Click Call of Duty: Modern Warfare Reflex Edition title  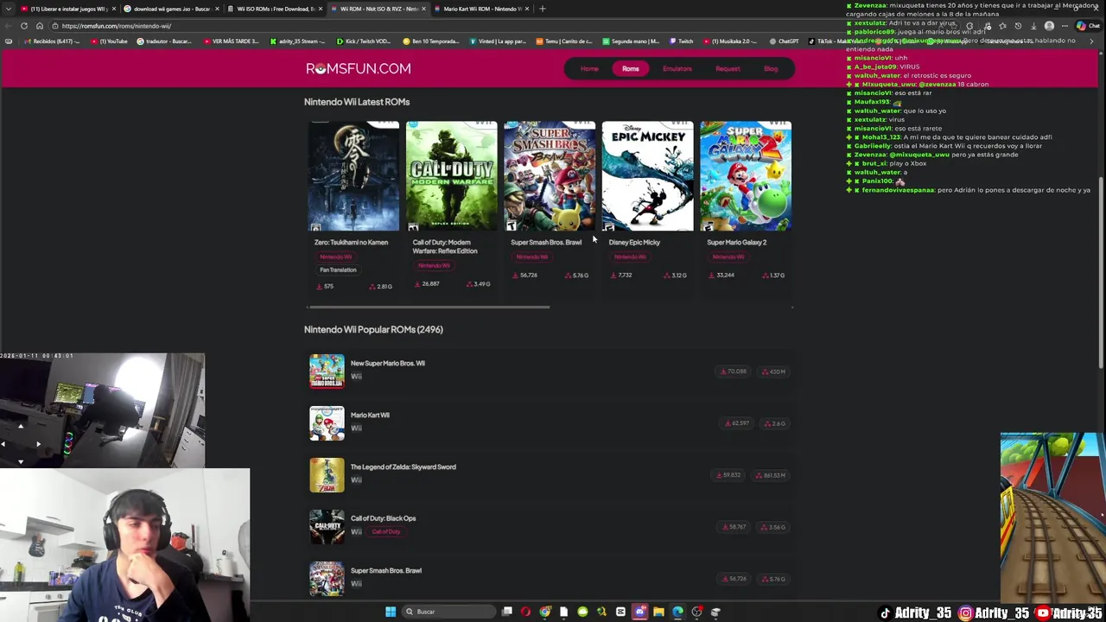(x=445, y=246)
